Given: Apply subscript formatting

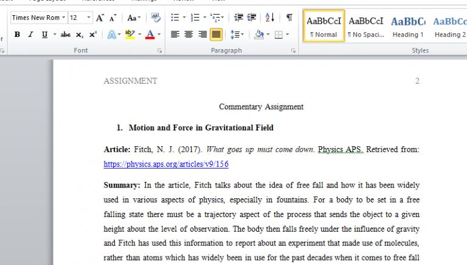Looking at the screenshot, I should point(80,35).
